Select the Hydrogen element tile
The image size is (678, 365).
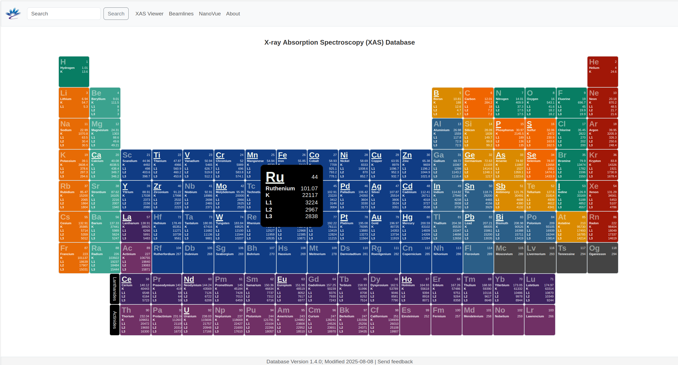[x=74, y=72]
